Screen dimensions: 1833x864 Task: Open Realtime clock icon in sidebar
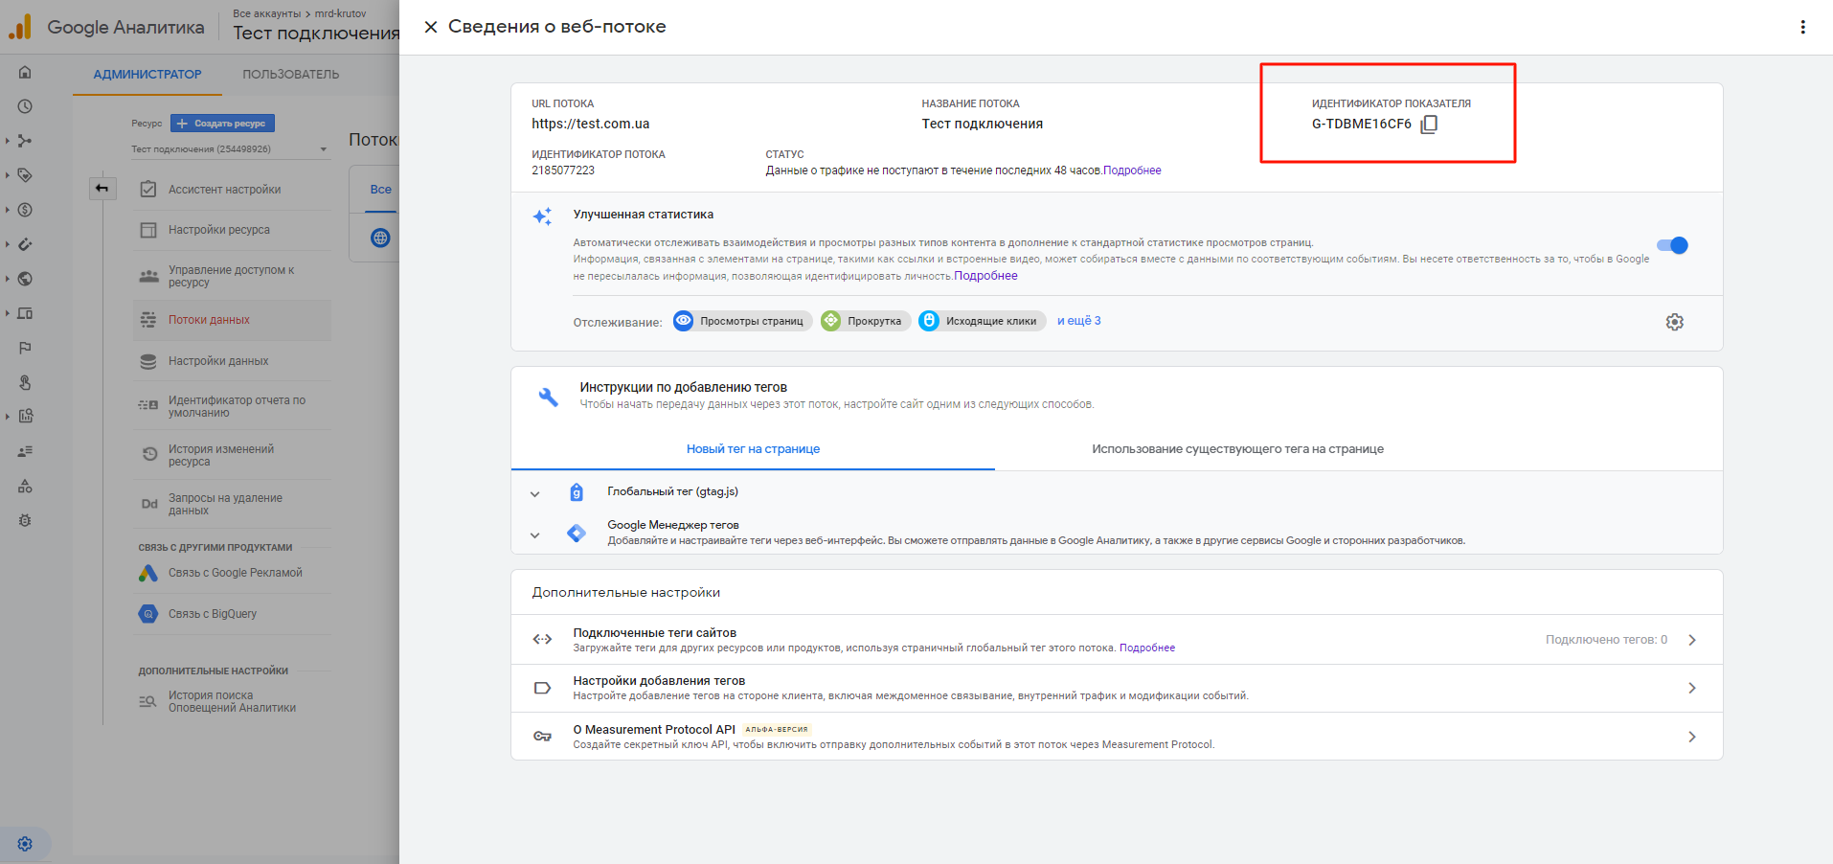[x=25, y=106]
